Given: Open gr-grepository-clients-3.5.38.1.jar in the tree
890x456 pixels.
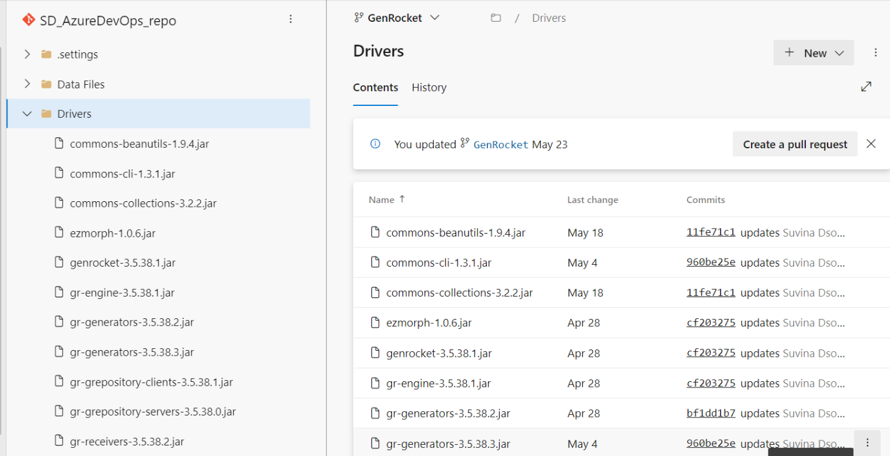Looking at the screenshot, I should pyautogui.click(x=151, y=382).
